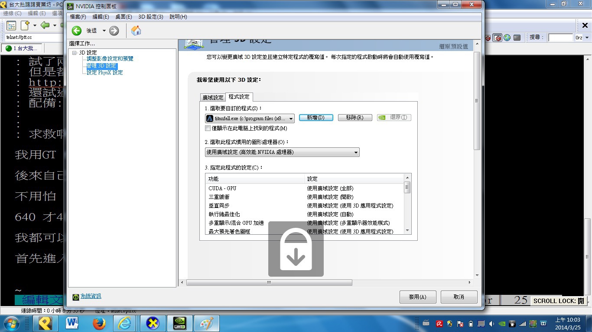Image resolution: width=592 pixels, height=332 pixels.
Task: Open the back history dropdown arrow
Action: coord(104,31)
